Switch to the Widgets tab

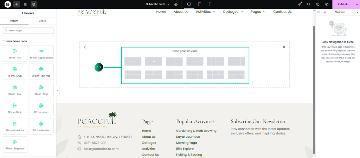tap(14, 21)
